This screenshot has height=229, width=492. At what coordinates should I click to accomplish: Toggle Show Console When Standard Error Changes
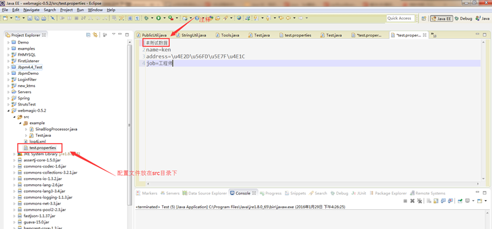point(450,201)
